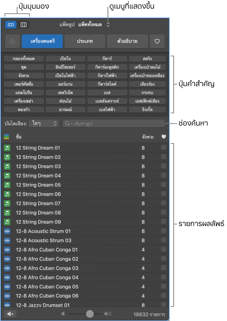Click the heart column header icon

pos(164,137)
